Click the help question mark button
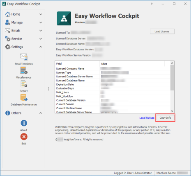The width and height of the screenshot is (191, 176). coord(152,4)
